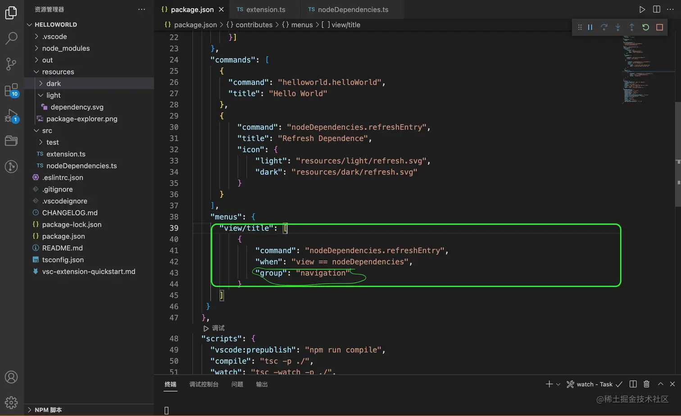Viewport: 681px width, 416px height.
Task: Switch to the 输出 panel tab
Action: [262, 384]
